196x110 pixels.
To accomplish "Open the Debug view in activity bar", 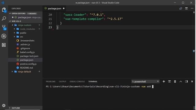I will click(x=4, y=36).
